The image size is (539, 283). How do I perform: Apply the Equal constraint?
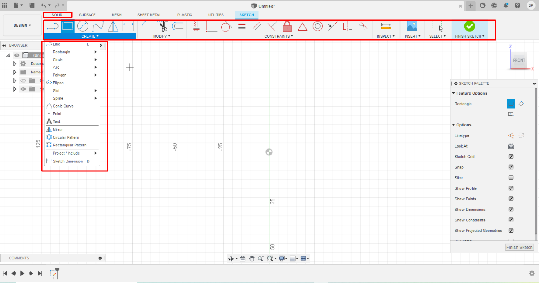click(242, 26)
